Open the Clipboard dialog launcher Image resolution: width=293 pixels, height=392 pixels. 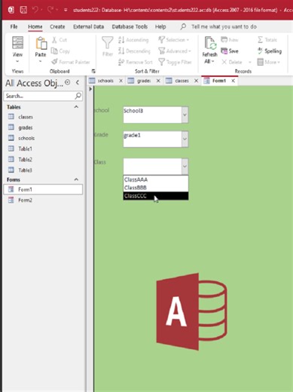(93, 71)
